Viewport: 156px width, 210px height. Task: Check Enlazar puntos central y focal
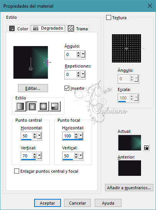point(16,171)
